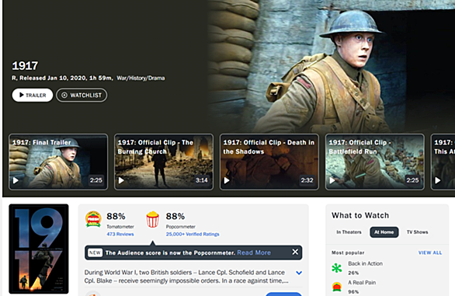Open the 473 Reviews link
The image size is (455, 296).
(x=120, y=234)
